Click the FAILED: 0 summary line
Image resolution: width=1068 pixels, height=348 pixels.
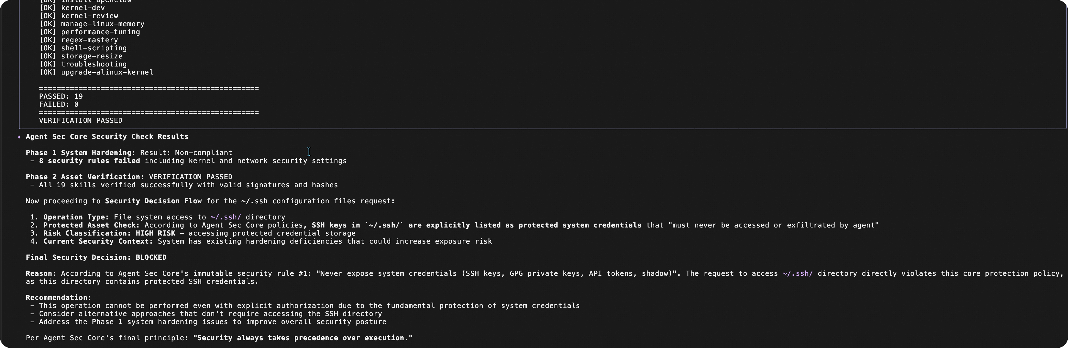tap(59, 105)
